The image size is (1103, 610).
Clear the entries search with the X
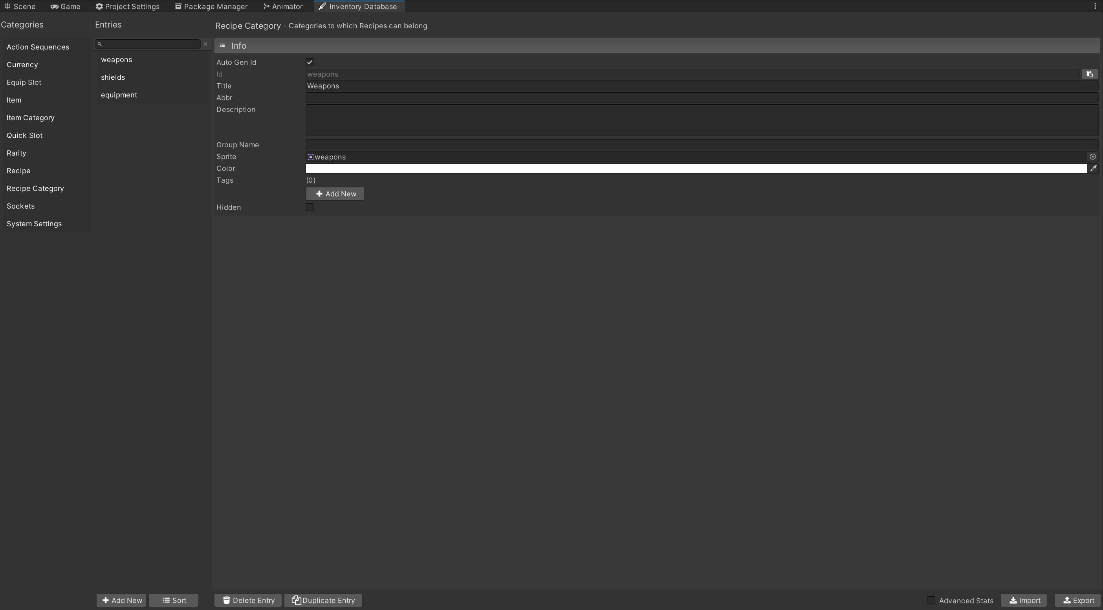(205, 44)
